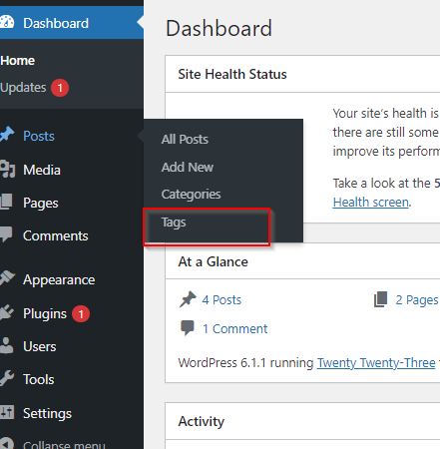
Task: Select Categories in Posts flyout
Action: pyautogui.click(x=191, y=195)
